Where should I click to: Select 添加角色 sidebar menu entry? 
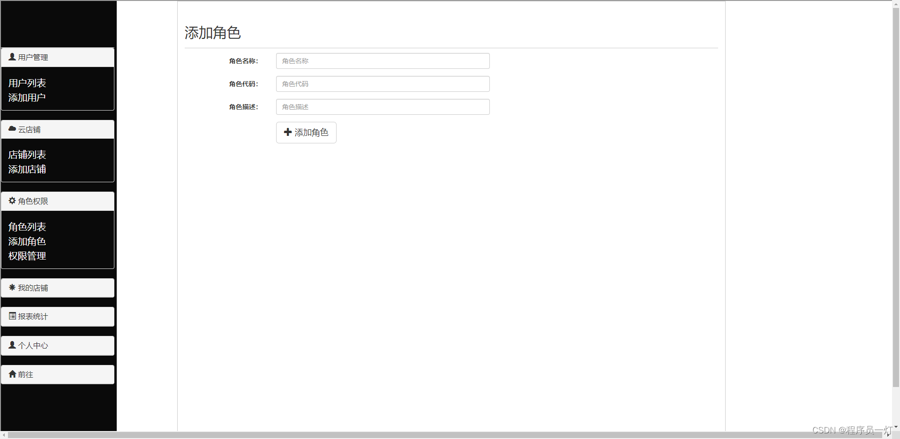27,241
